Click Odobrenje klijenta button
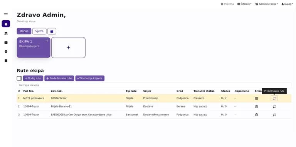The image size is (296, 147). tap(90, 78)
